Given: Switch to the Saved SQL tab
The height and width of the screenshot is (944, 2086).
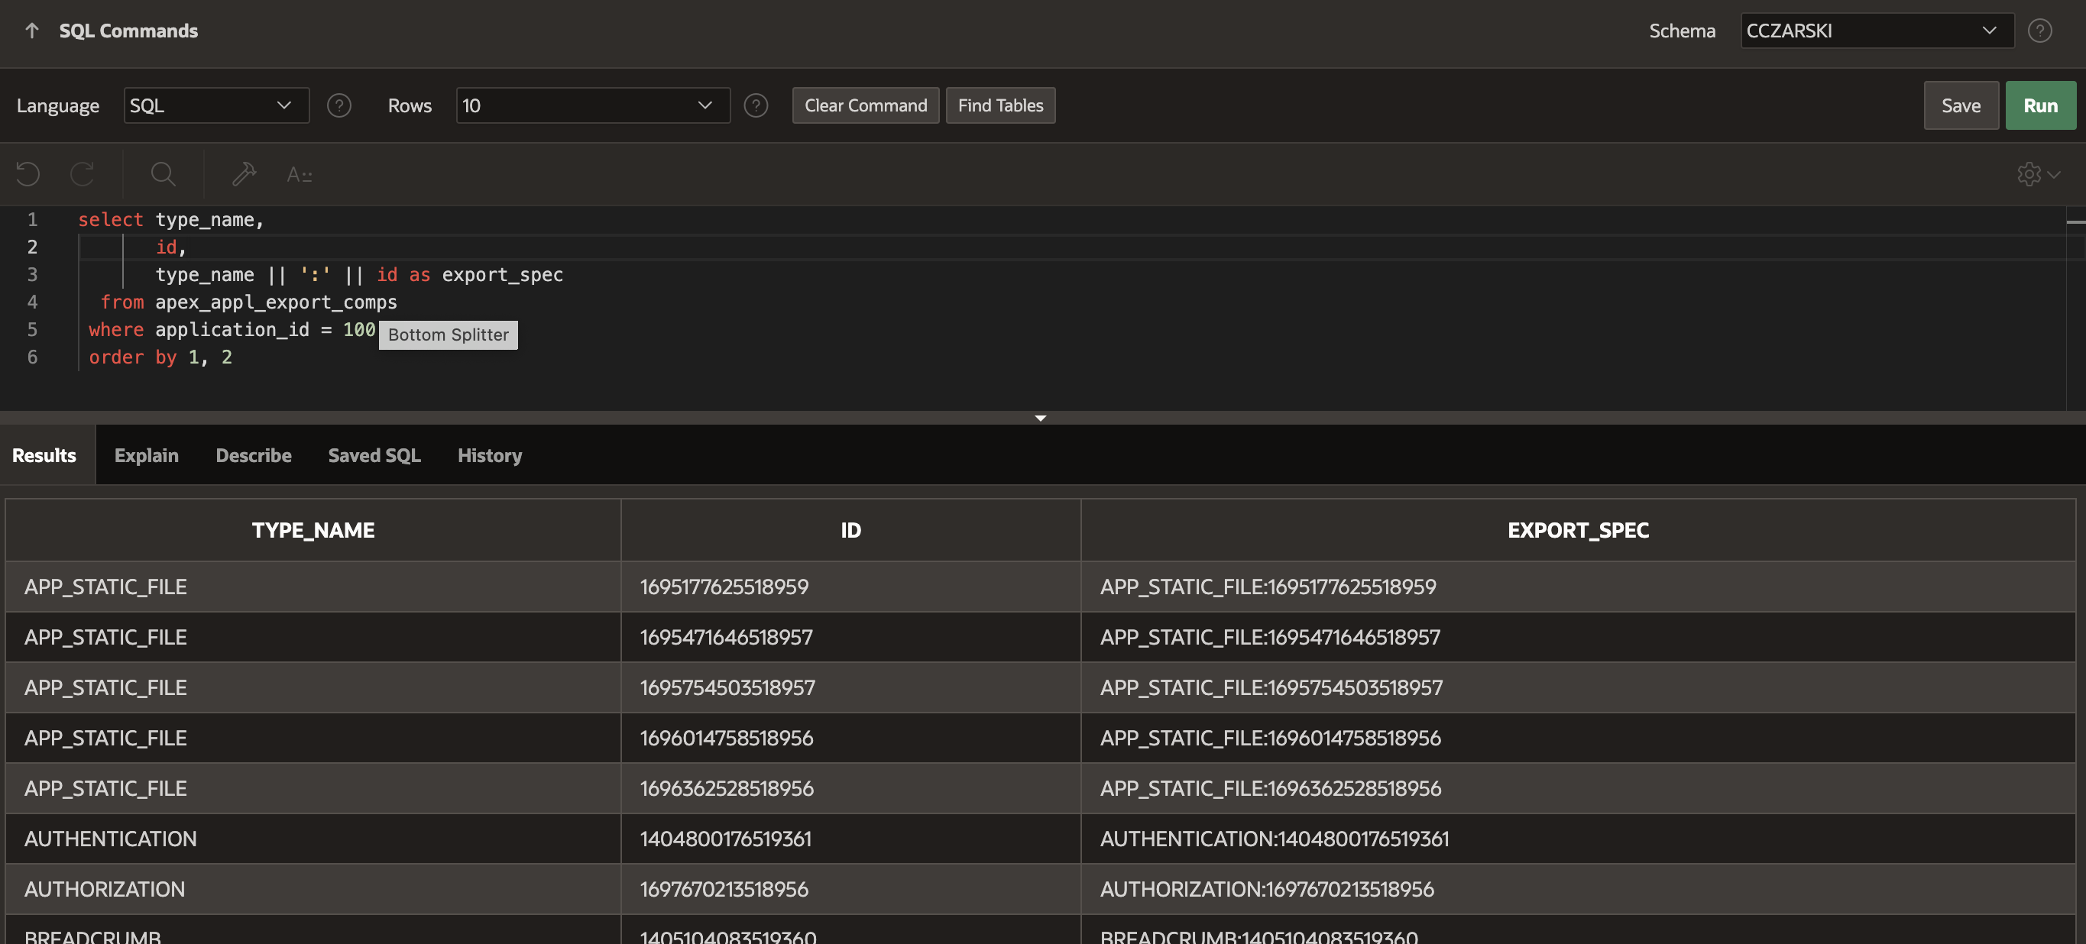Looking at the screenshot, I should click(x=374, y=455).
